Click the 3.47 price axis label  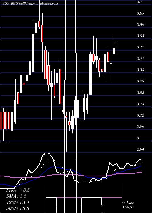click(x=140, y=47)
